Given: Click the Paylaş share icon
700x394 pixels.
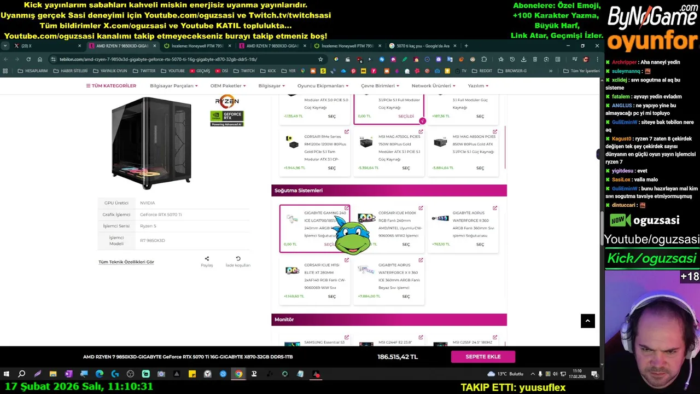Looking at the screenshot, I should pos(207,259).
